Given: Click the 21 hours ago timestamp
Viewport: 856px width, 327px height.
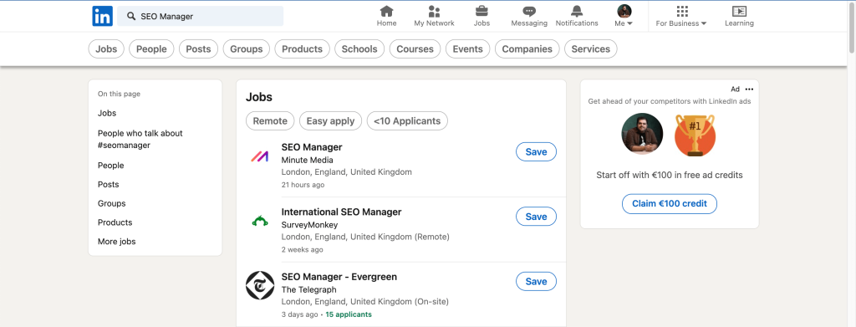Looking at the screenshot, I should [303, 185].
